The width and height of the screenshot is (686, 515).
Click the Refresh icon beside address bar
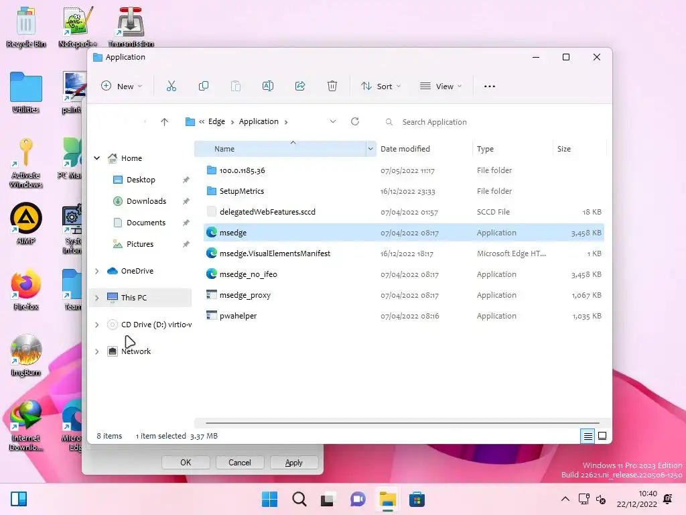pyautogui.click(x=355, y=121)
